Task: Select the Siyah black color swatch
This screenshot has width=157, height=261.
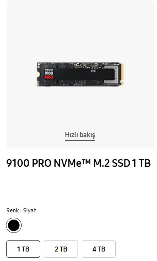Action: click(x=14, y=225)
